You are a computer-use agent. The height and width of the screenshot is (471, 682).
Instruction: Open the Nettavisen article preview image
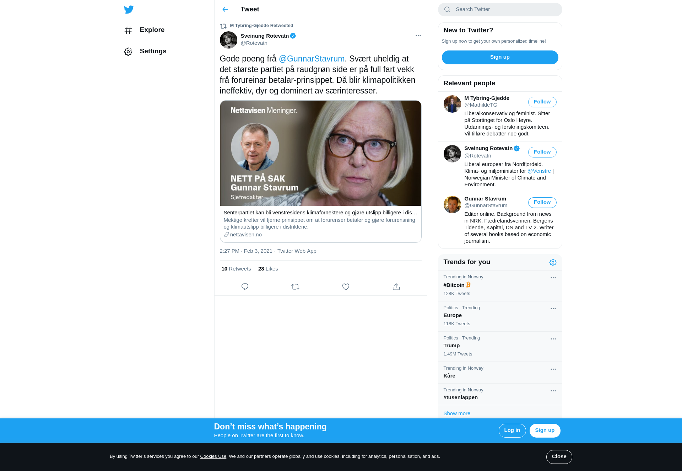320,153
